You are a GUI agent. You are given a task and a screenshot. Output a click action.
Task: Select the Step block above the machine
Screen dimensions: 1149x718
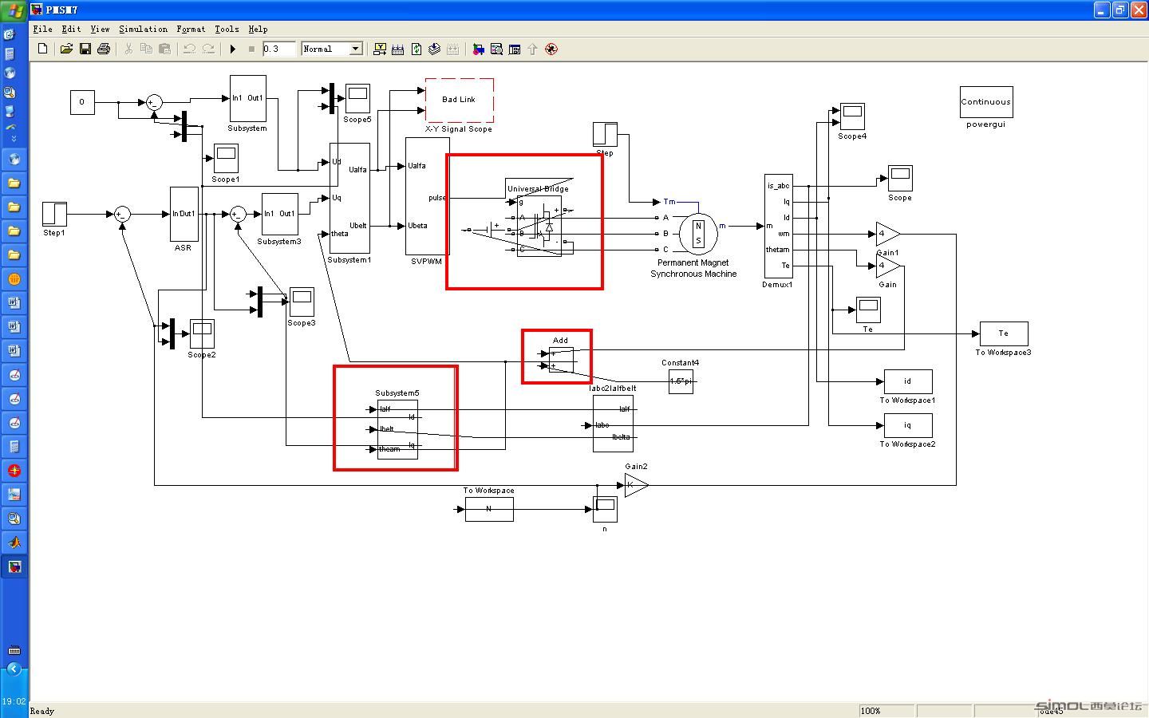(x=605, y=134)
